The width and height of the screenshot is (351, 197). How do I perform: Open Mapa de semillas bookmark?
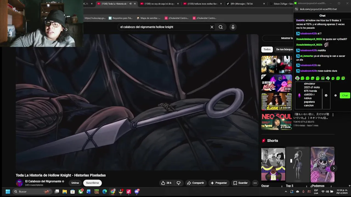pyautogui.click(x=149, y=18)
